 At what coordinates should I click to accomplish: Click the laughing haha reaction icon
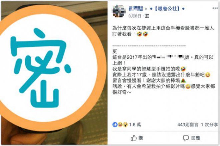pos(120,125)
